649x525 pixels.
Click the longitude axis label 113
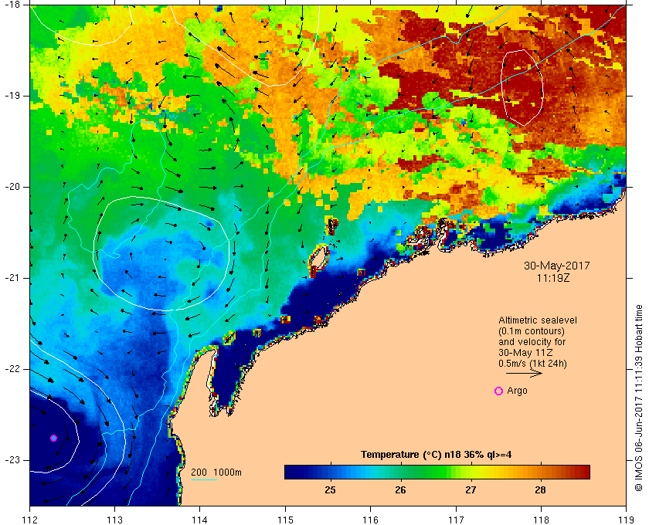point(114,520)
